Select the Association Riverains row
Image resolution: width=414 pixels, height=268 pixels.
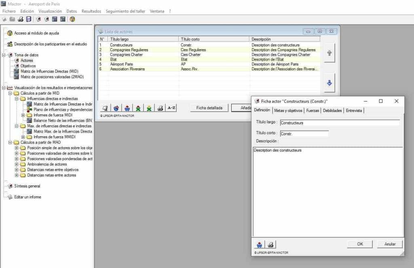(209, 69)
